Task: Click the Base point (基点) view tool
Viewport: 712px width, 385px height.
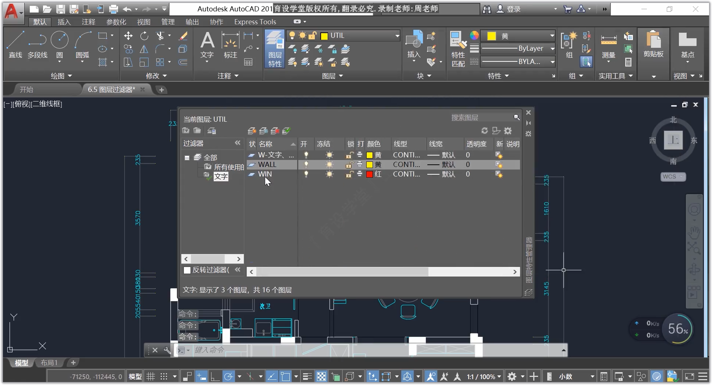Action: pos(687,45)
